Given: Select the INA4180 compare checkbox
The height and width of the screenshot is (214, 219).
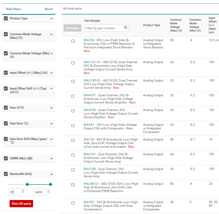Looking at the screenshot, I should tap(73, 111).
